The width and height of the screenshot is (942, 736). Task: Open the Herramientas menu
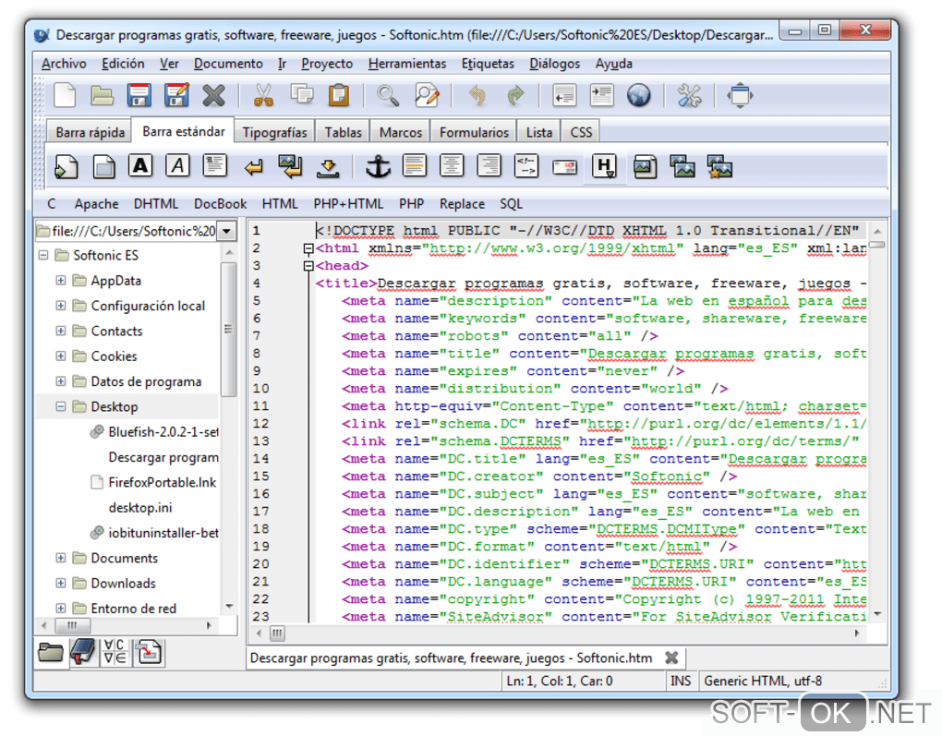[x=406, y=64]
